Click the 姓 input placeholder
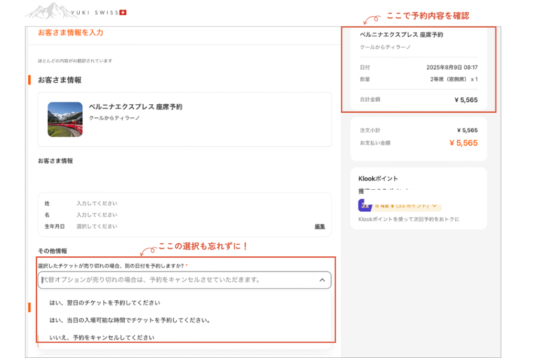 click(97, 203)
